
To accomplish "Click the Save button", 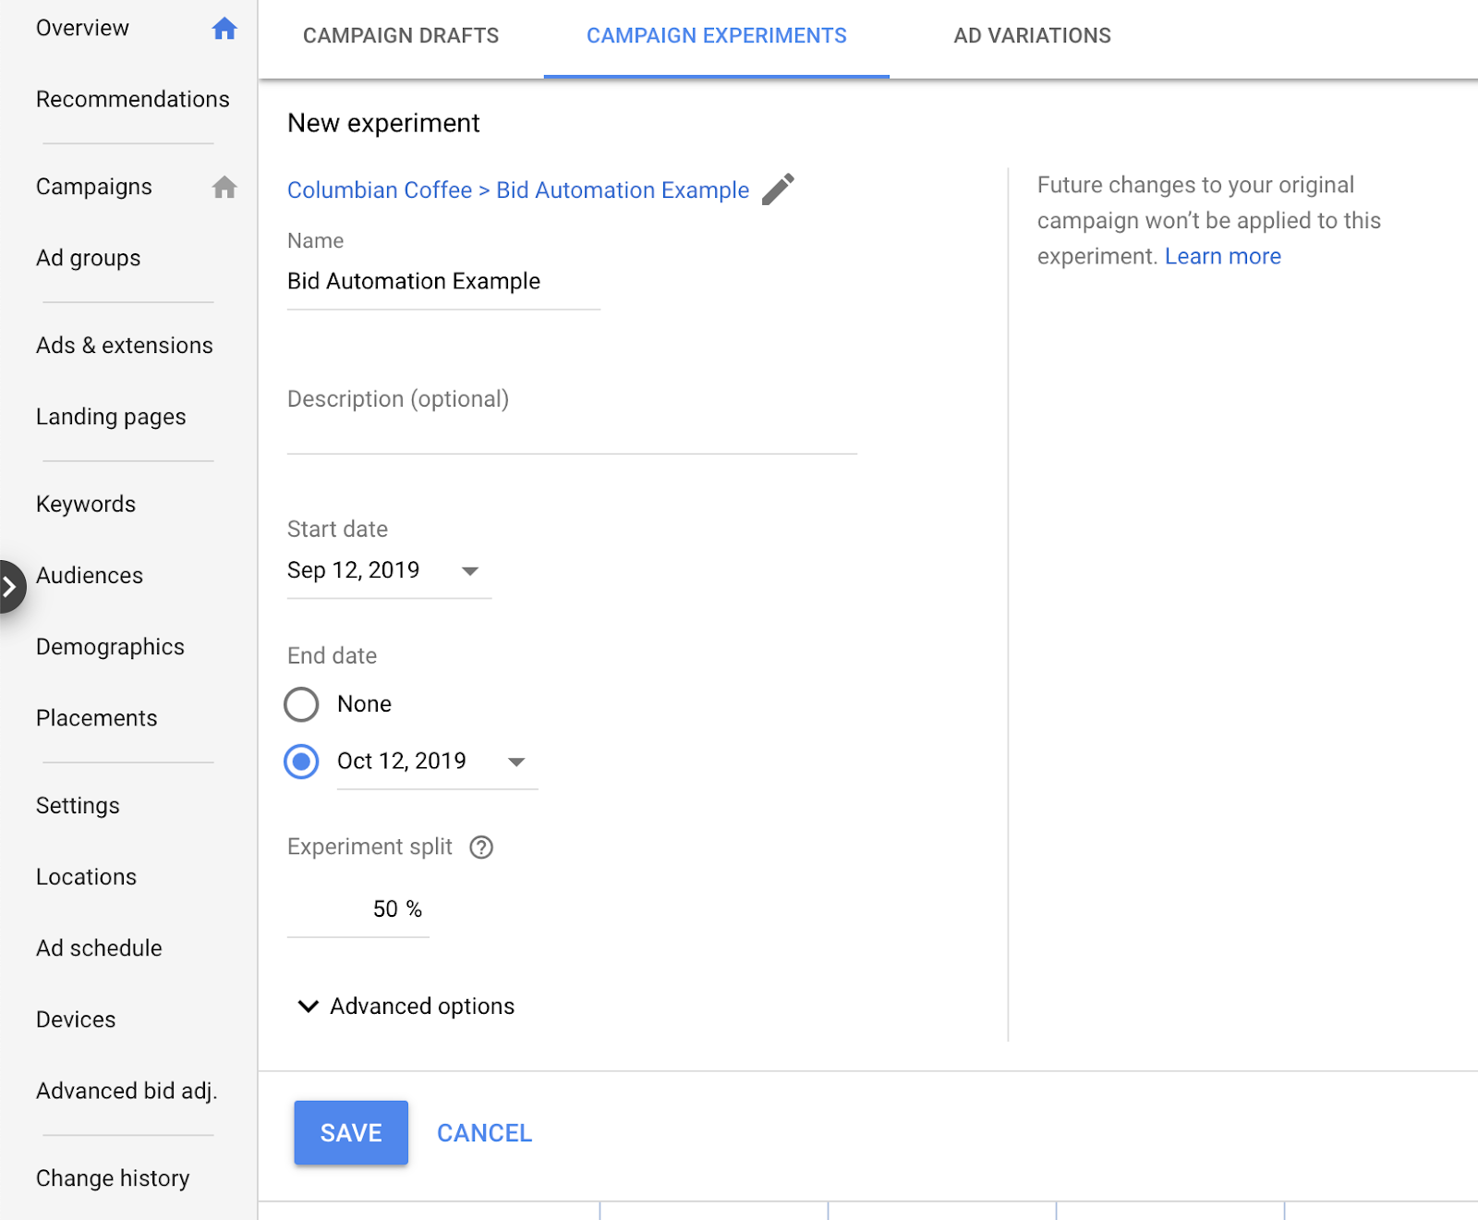I will coord(351,1132).
